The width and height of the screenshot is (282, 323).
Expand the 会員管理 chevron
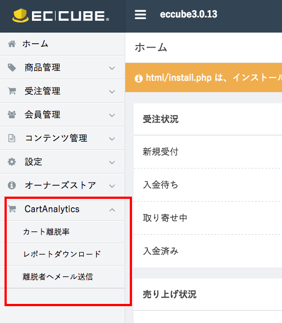coord(112,115)
